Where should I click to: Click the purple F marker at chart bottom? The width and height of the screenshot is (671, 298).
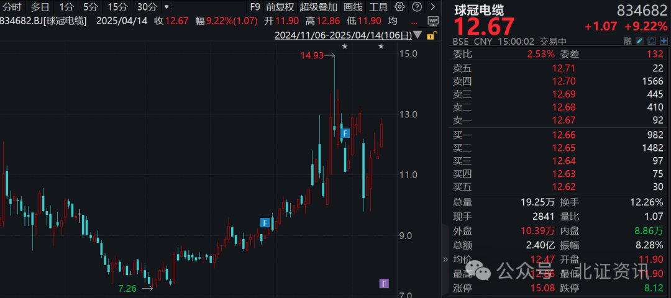pos(384,283)
